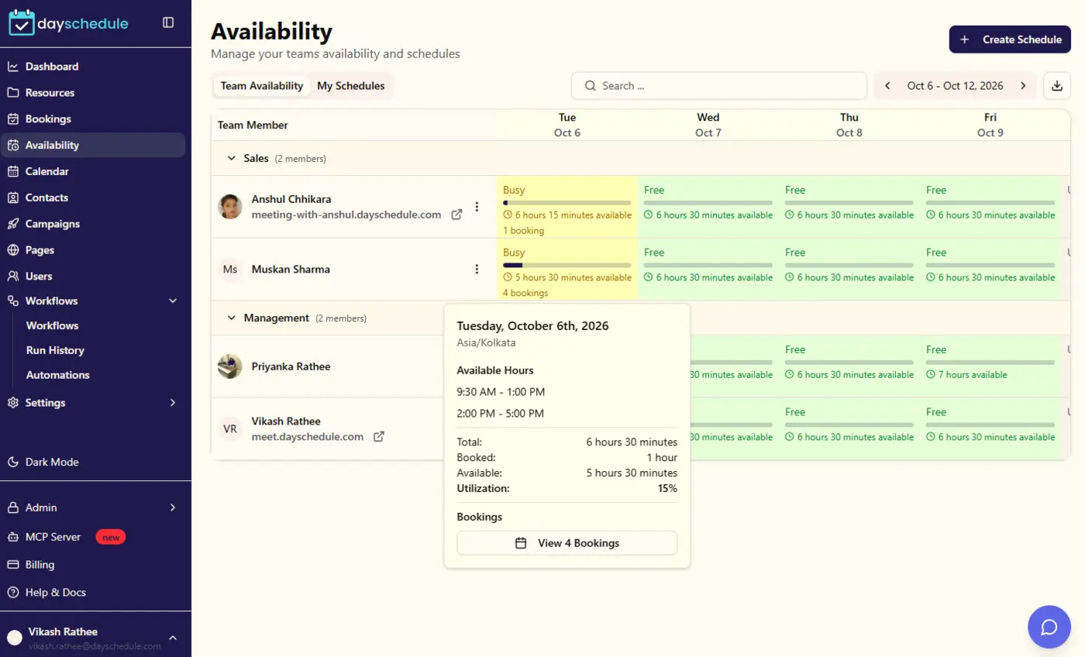The image size is (1085, 657).
Task: Collapse the sidebar panel icon
Action: pos(168,22)
